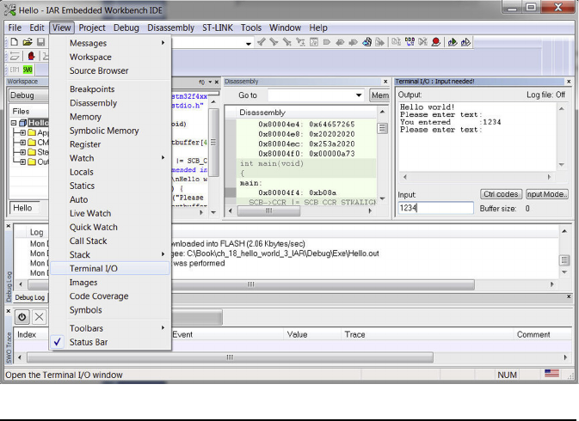Click the New document toolbar icon
579x421 pixels.
[x=15, y=42]
